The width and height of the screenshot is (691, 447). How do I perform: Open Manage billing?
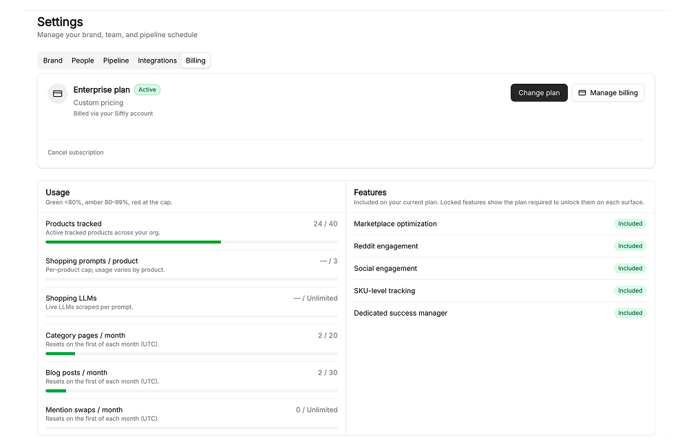coord(608,93)
